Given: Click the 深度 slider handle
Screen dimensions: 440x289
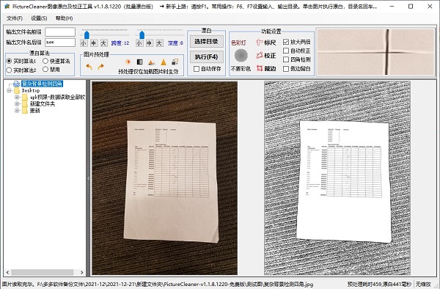Looking at the screenshot, I should 142,34.
